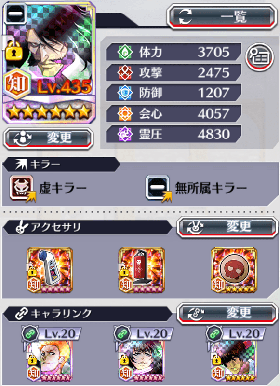Open the detailed stats magnifier icon
The image size is (280, 386).
260,56
